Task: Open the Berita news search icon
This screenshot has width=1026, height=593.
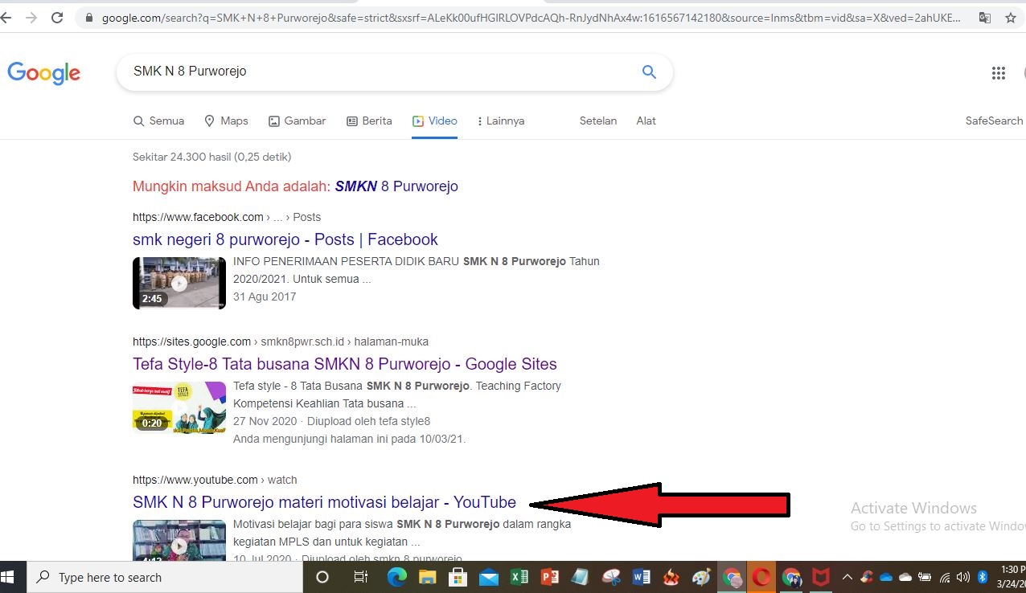Action: 351,121
